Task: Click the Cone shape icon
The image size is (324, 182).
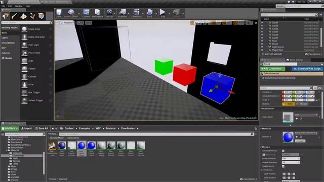Action: click(x=24, y=84)
